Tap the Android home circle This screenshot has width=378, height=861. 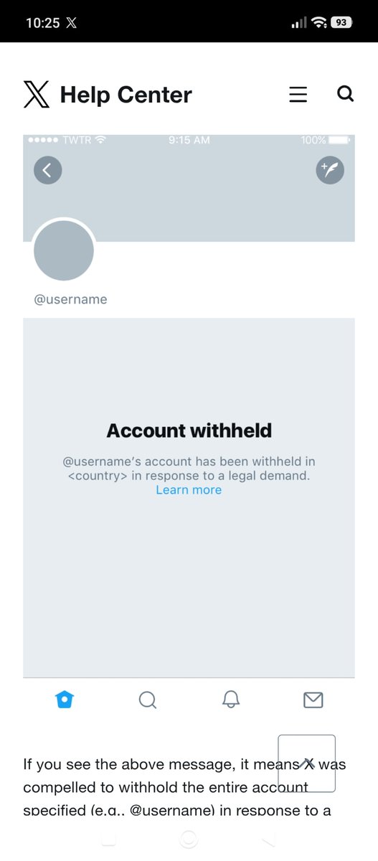[x=189, y=839]
